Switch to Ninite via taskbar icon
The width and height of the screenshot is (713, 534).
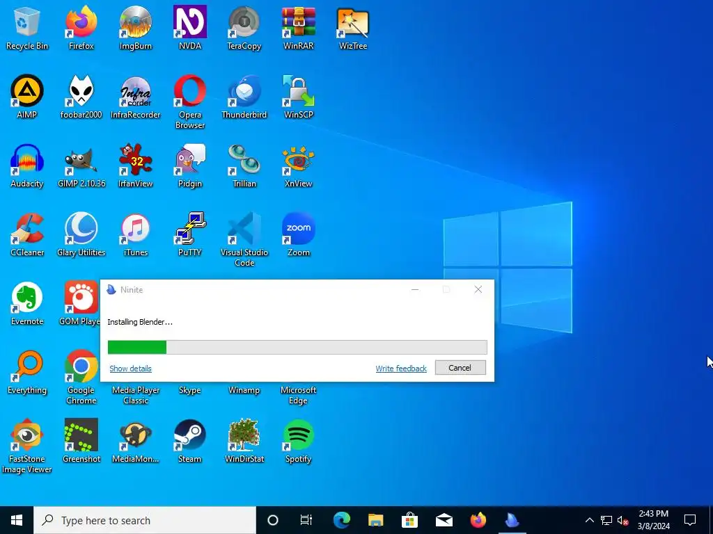pyautogui.click(x=512, y=520)
